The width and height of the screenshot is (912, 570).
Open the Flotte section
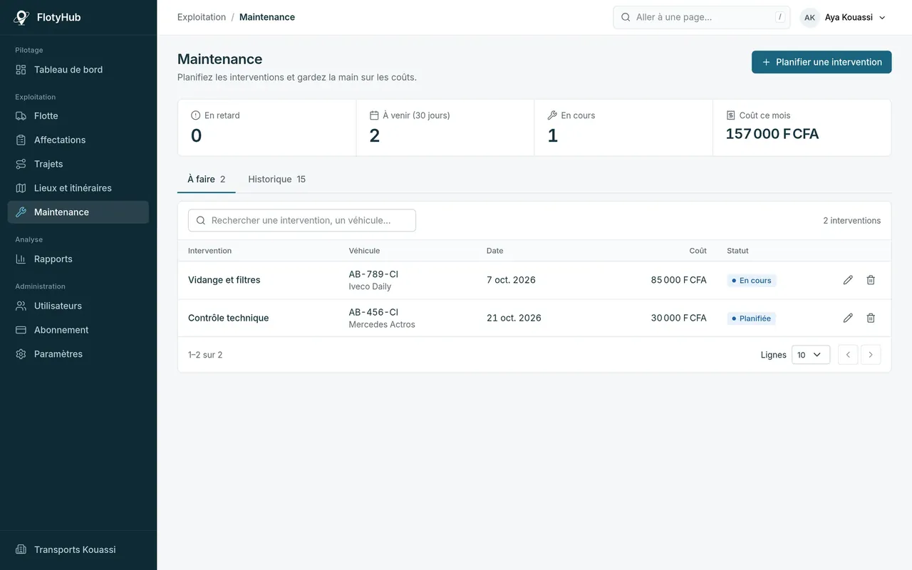78,116
